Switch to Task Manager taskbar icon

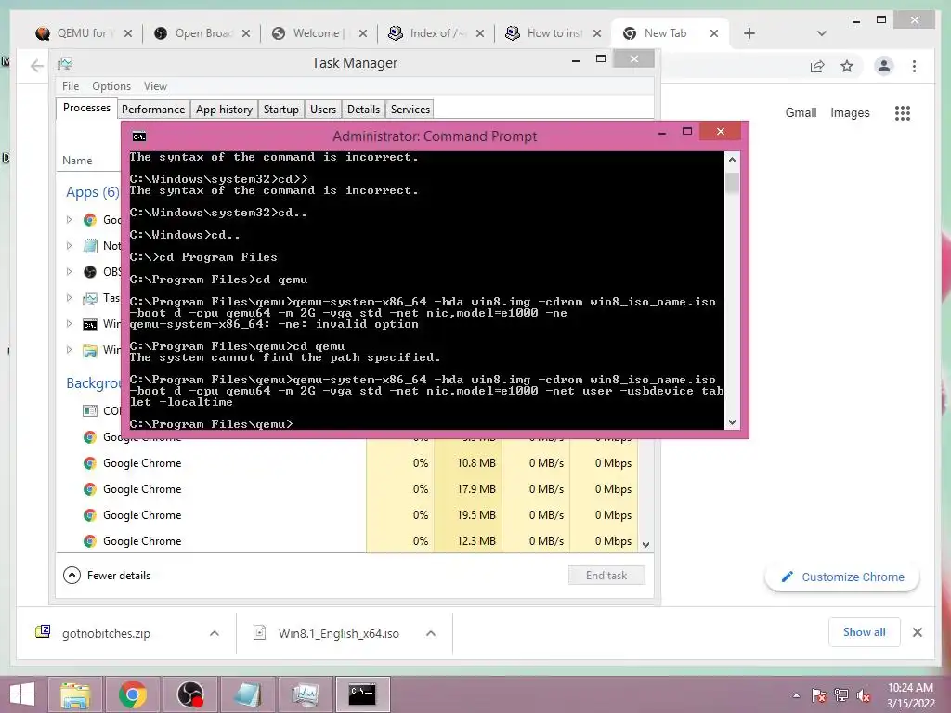305,694
